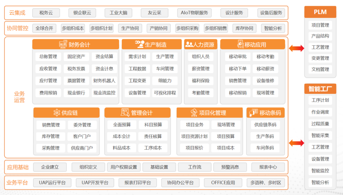Open 项目管理 under PLM
The image size is (343, 195).
tap(320, 25)
